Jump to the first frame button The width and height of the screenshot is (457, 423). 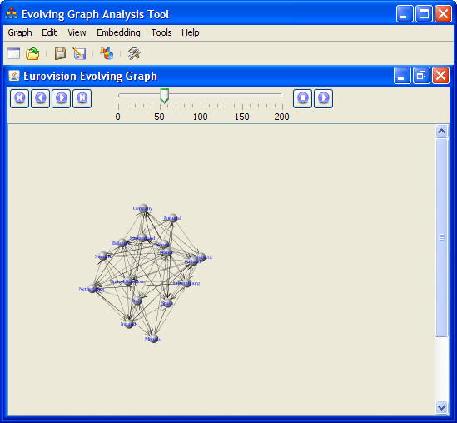coord(19,98)
